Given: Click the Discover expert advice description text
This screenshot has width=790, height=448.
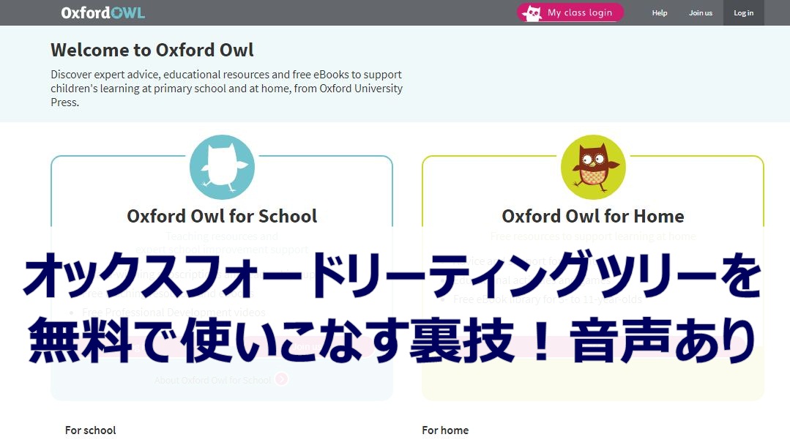Looking at the screenshot, I should coord(227,88).
